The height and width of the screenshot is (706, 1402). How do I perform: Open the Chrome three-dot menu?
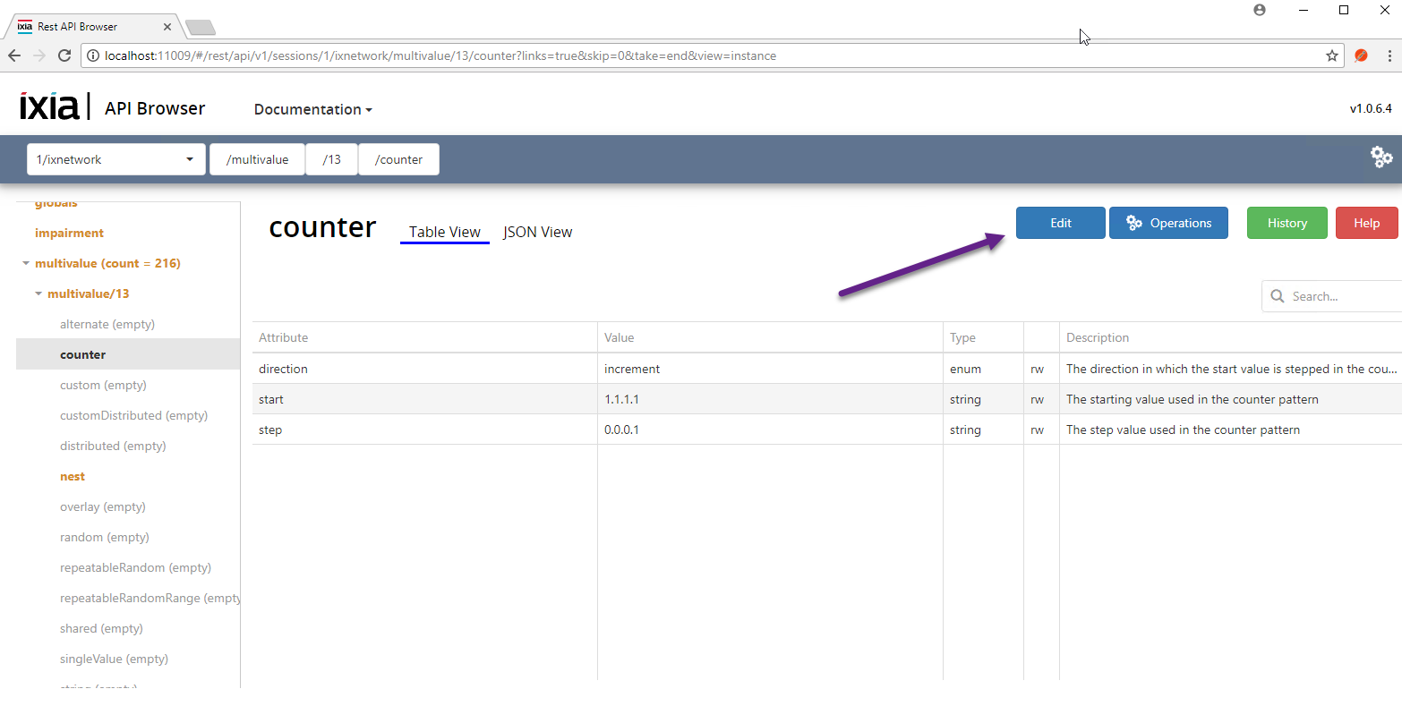[1389, 55]
